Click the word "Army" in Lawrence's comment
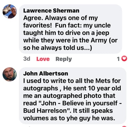This screenshot has width=130, height=127. (99, 41)
